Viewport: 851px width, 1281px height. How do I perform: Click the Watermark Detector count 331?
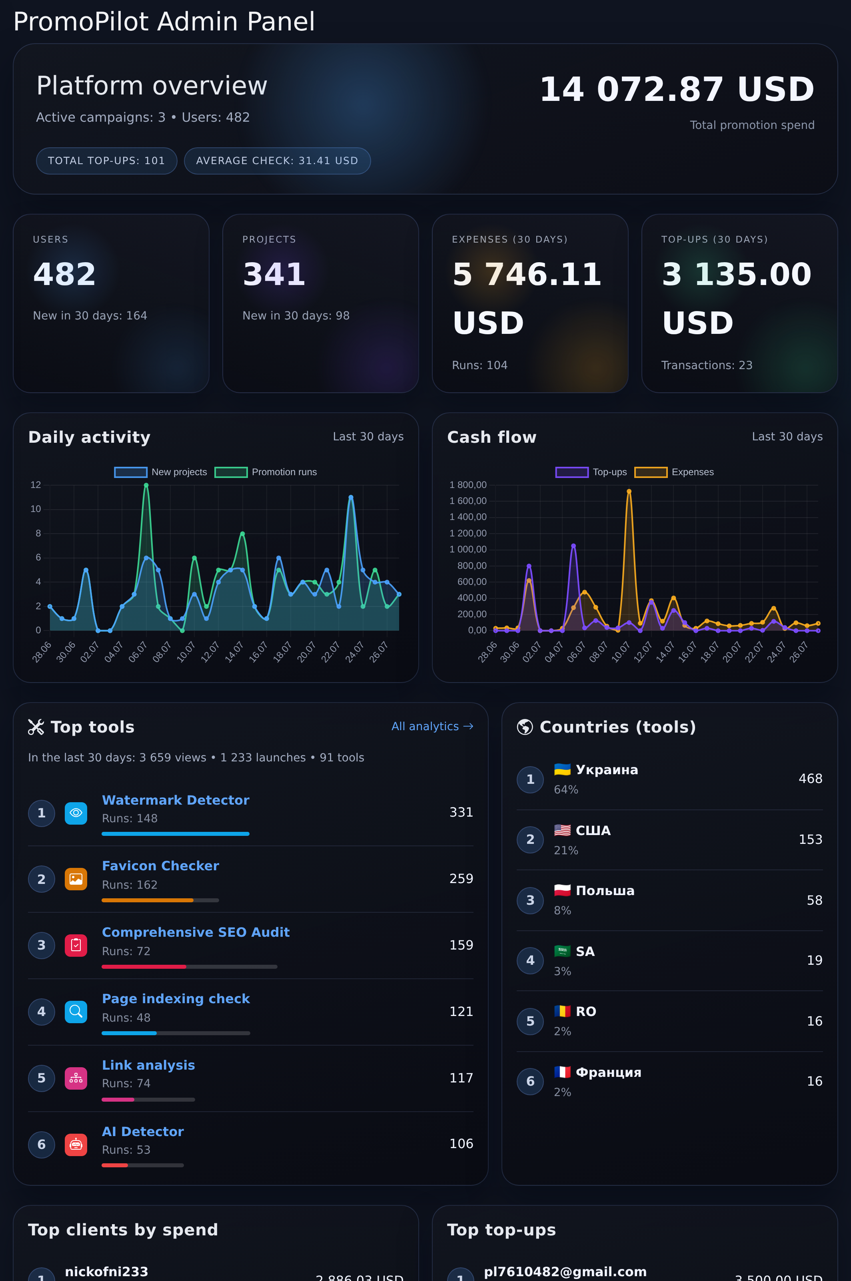[x=461, y=812]
